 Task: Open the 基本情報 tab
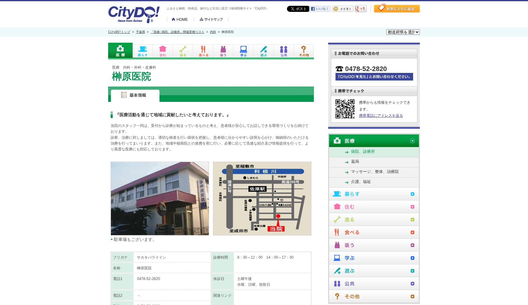(x=135, y=95)
